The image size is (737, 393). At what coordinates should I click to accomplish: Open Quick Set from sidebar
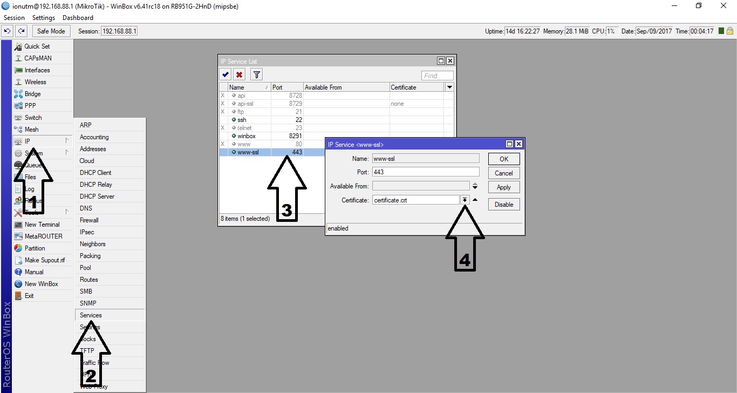(x=37, y=46)
